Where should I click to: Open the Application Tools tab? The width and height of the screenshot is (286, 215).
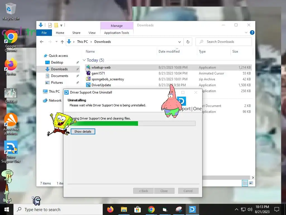point(116,33)
